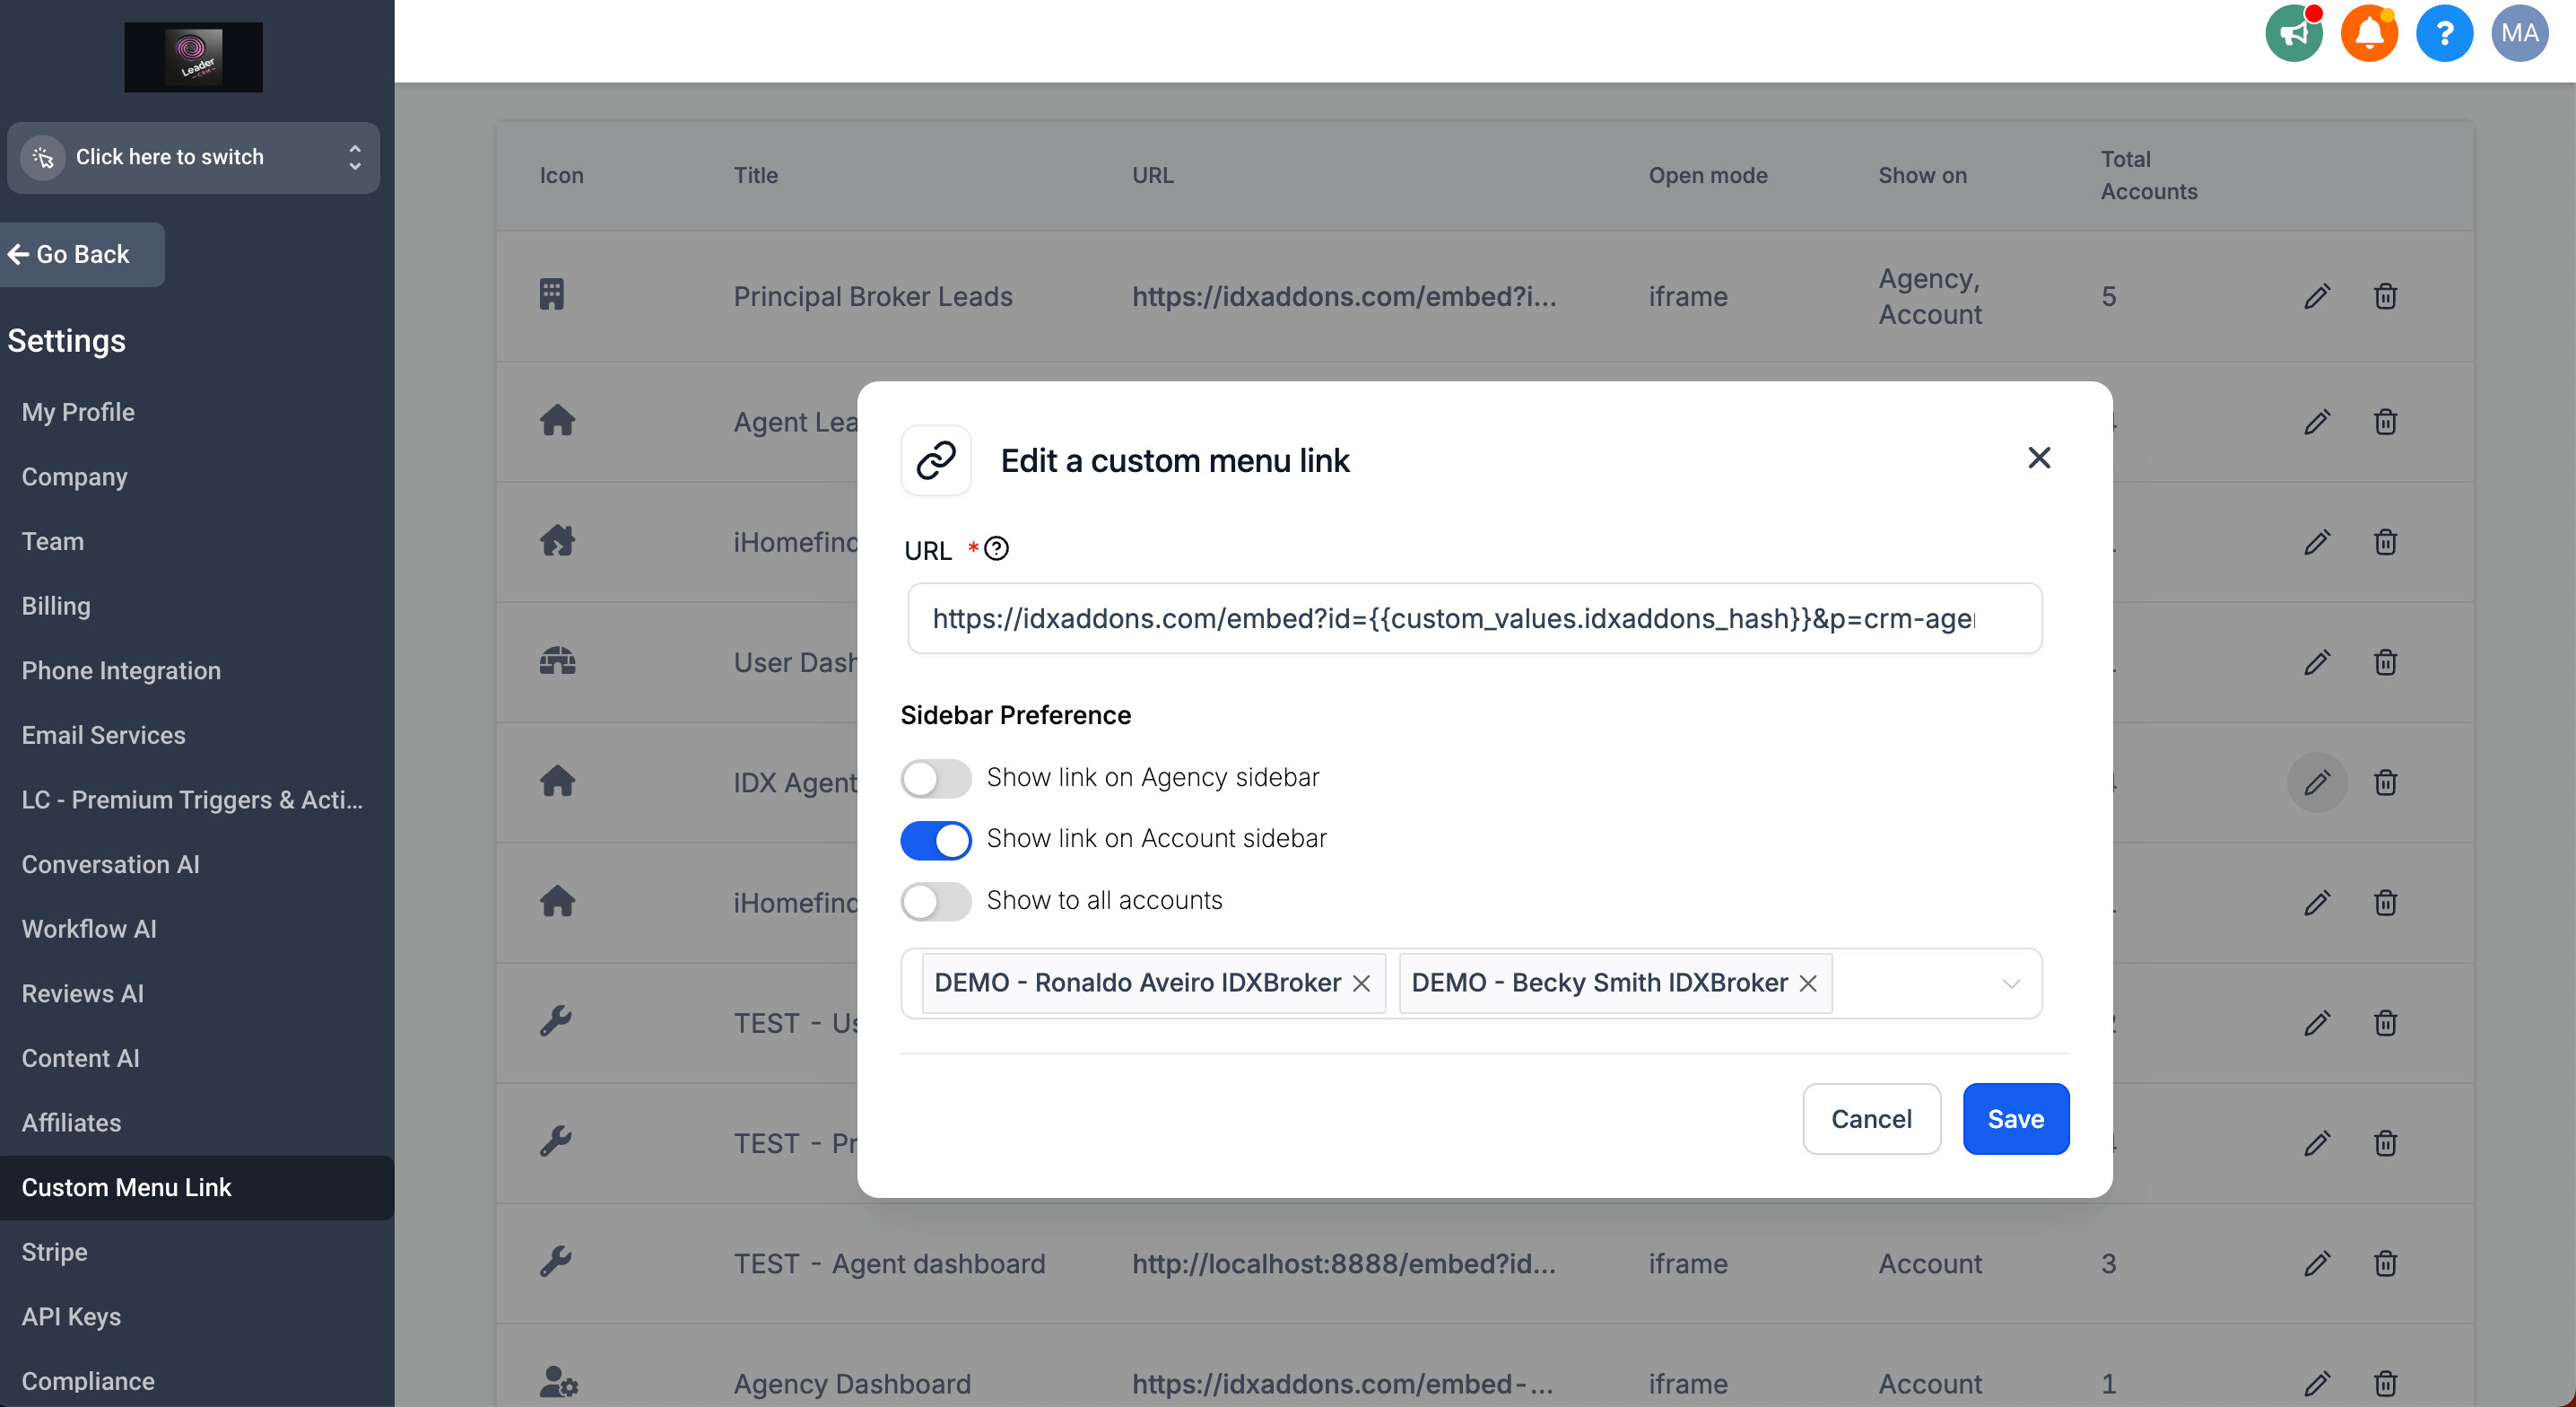This screenshot has width=2576, height=1407.
Task: Open the MA user avatar menu
Action: click(x=2518, y=34)
